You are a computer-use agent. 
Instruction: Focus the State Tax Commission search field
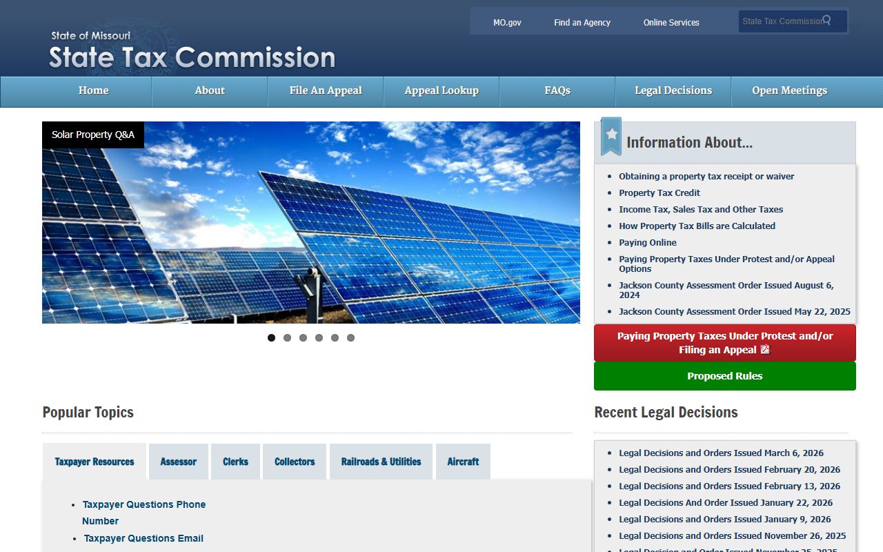[793, 21]
